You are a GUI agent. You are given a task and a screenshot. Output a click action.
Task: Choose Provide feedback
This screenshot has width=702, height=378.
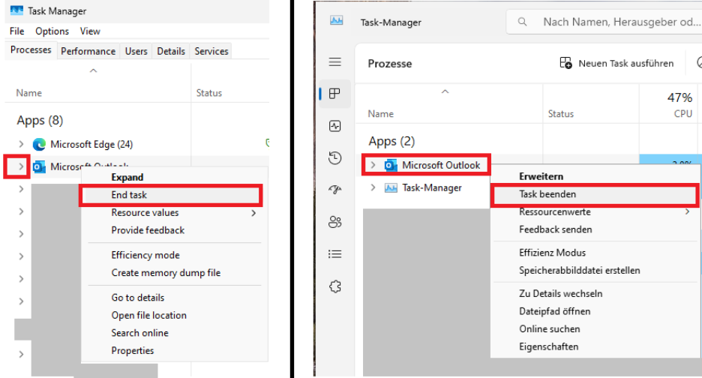[148, 230]
